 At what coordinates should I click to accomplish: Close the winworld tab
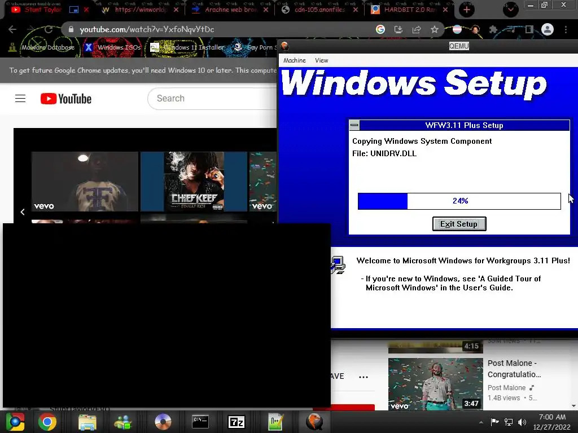pos(176,10)
